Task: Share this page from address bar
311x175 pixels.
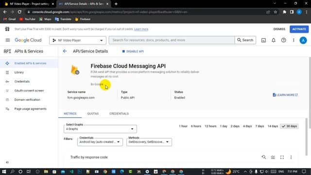Action: coord(268,12)
